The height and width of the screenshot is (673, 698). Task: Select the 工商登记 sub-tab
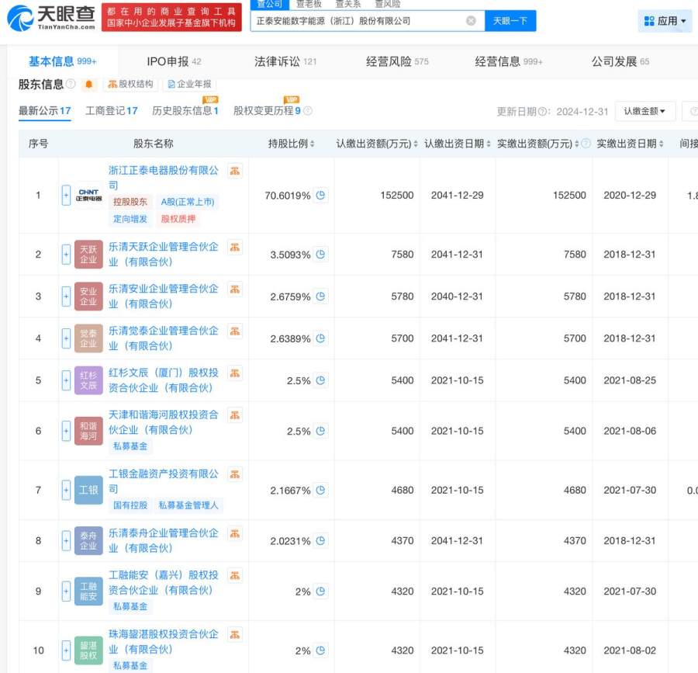tap(111, 111)
